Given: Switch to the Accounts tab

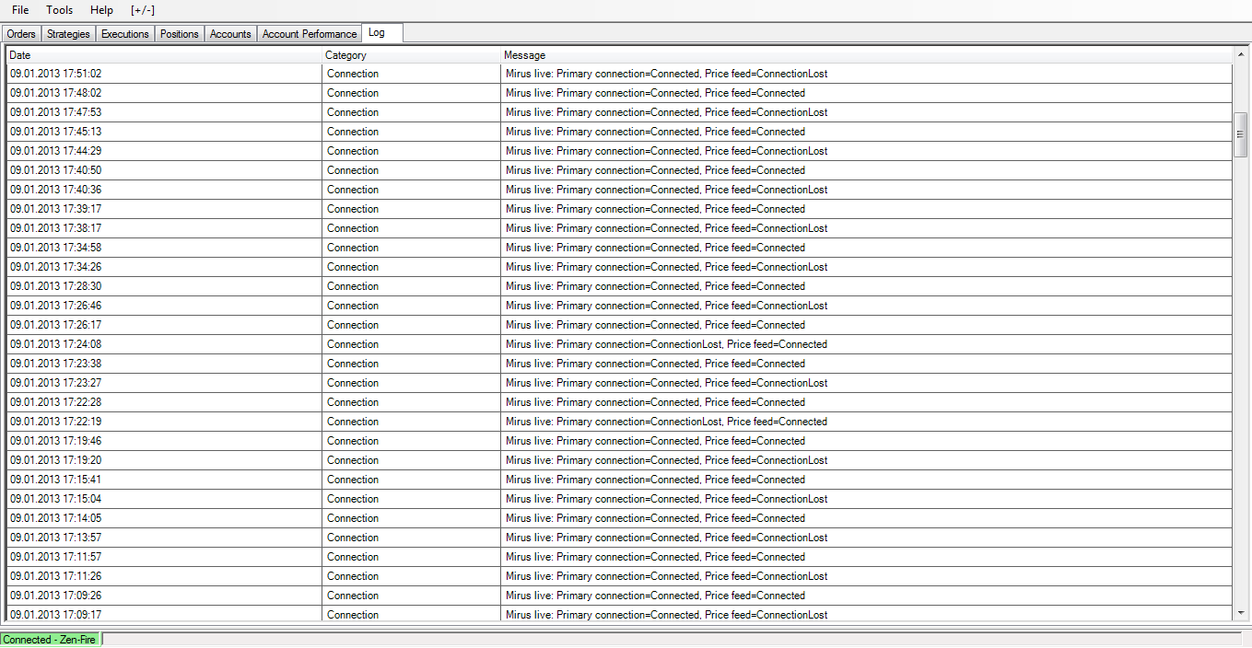Looking at the screenshot, I should coord(230,34).
